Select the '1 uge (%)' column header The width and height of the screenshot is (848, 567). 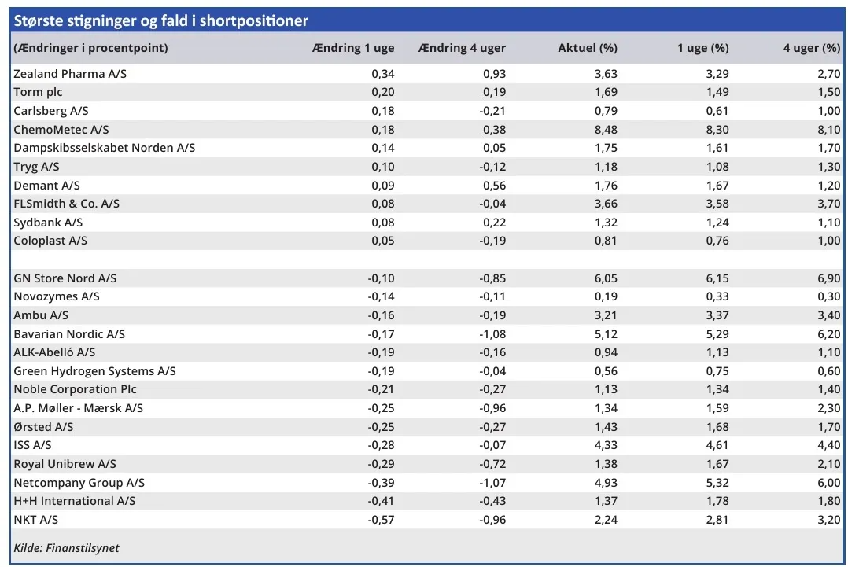click(702, 48)
